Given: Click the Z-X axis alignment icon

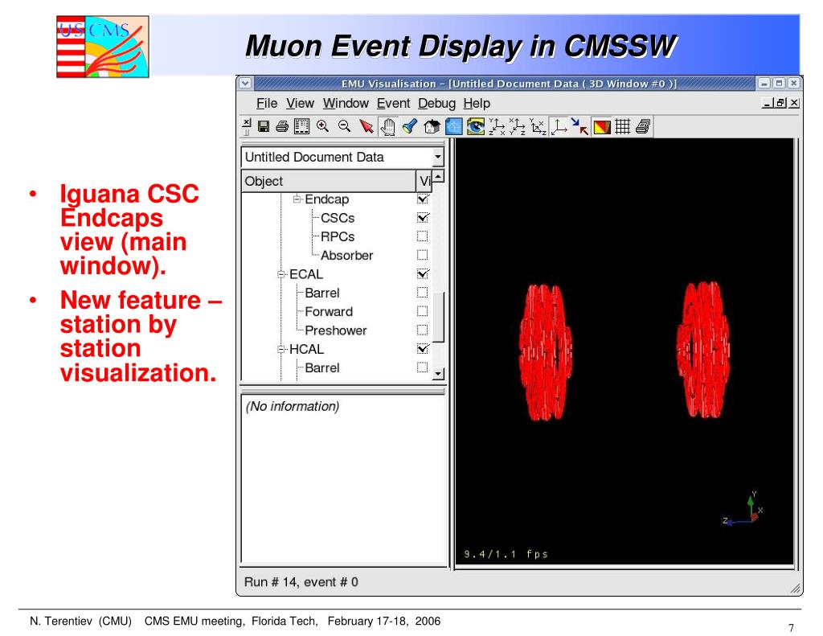Looking at the screenshot, I should point(497,126).
